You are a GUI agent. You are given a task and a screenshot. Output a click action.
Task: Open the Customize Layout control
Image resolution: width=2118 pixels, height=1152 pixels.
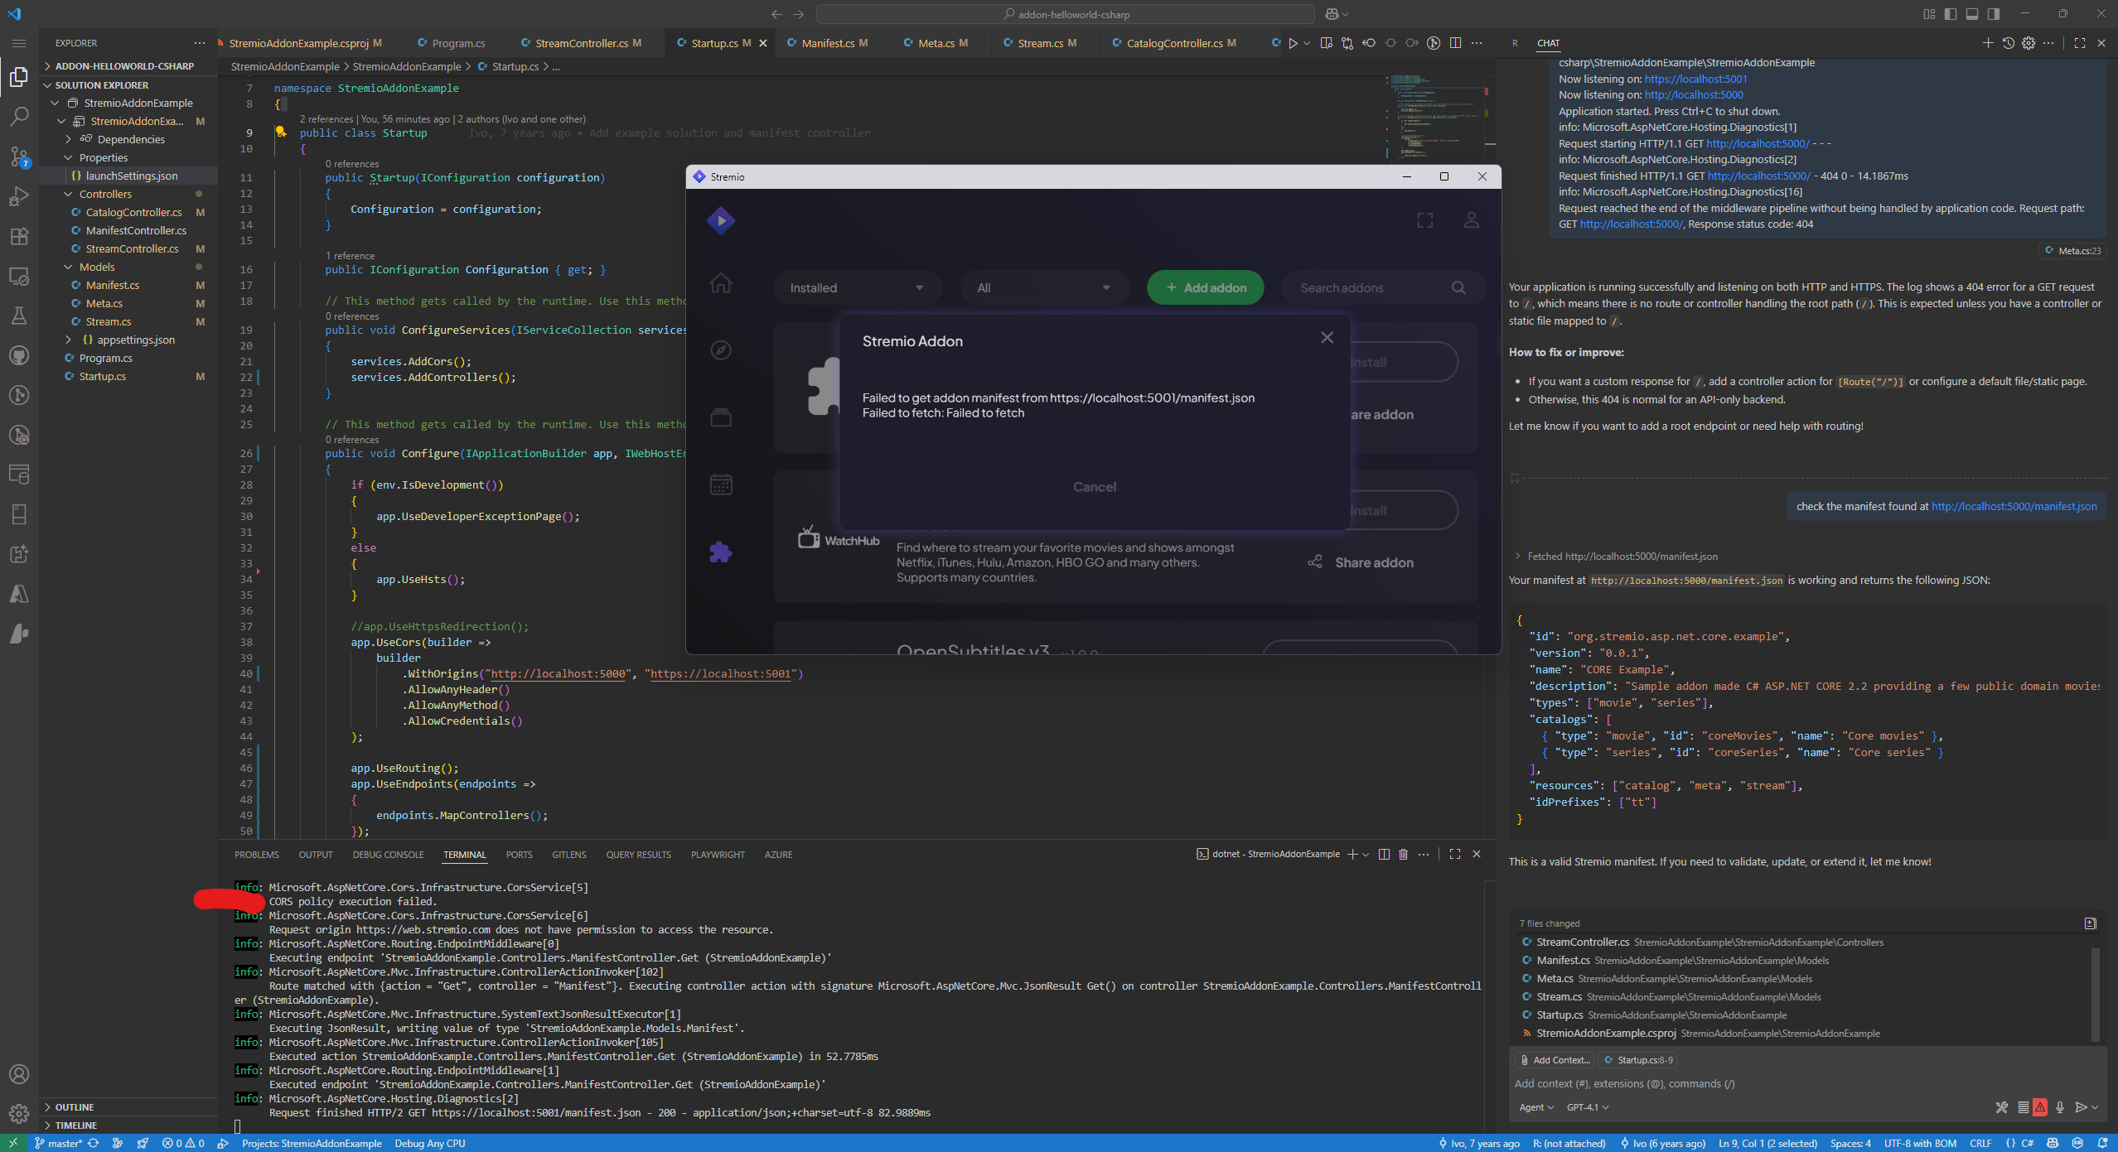1929,14
